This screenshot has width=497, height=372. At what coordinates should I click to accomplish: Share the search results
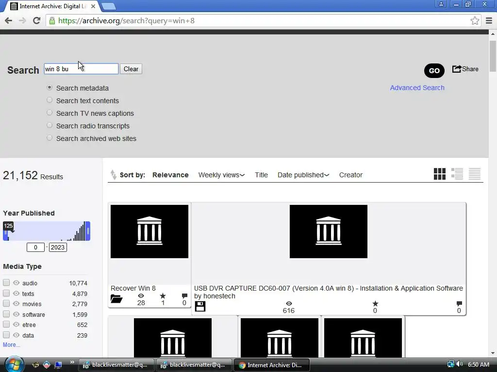click(x=465, y=69)
